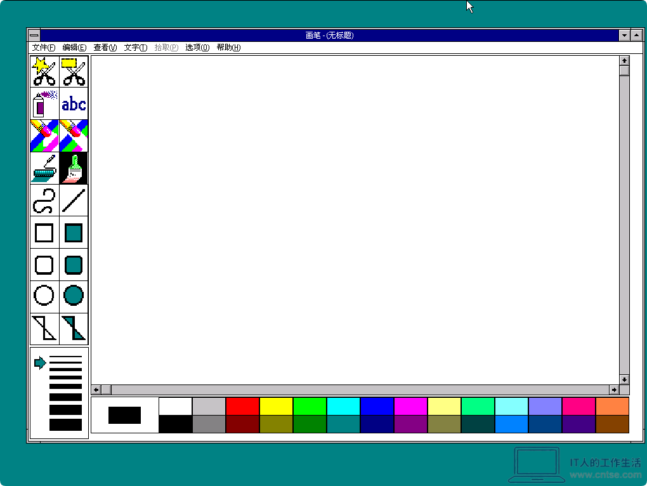This screenshot has width=647, height=486.
Task: Select the rectangular Pick cutout tool
Action: 74,71
